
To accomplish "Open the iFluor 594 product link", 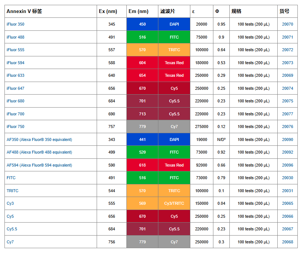I will (16, 63).
